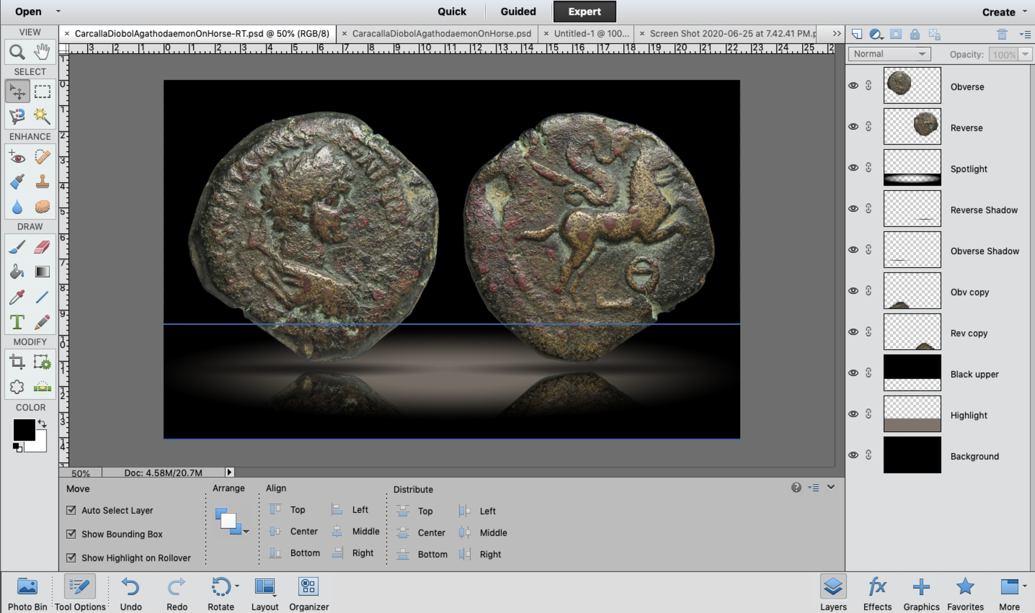Delete layer with the trash icon
1035x613 pixels.
point(1002,34)
